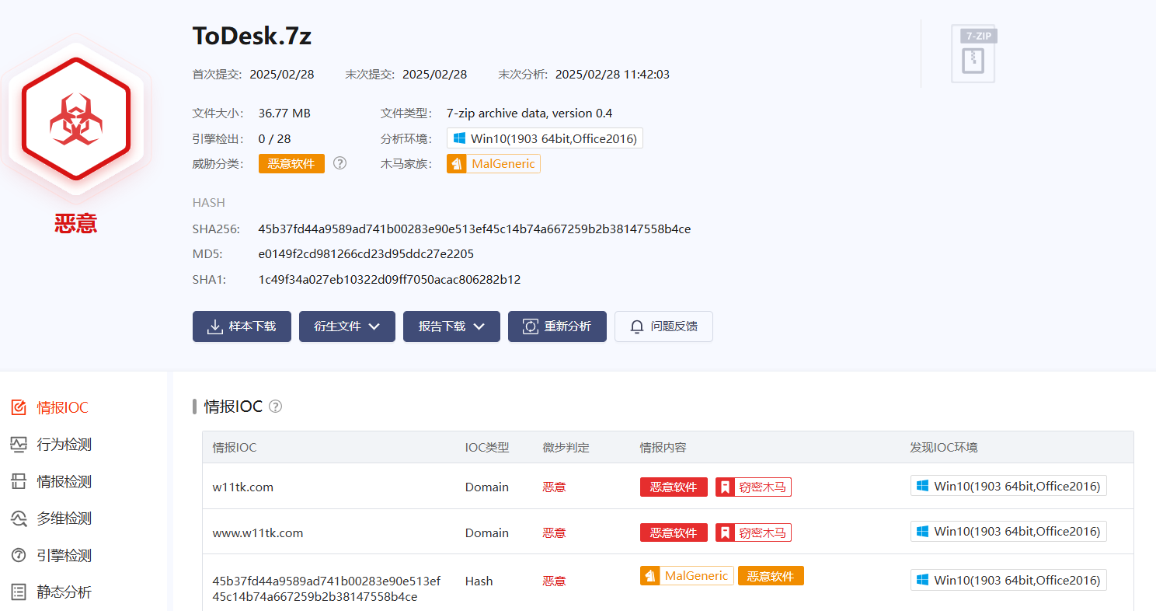Click the 情报检测 sidebar icon

19,481
